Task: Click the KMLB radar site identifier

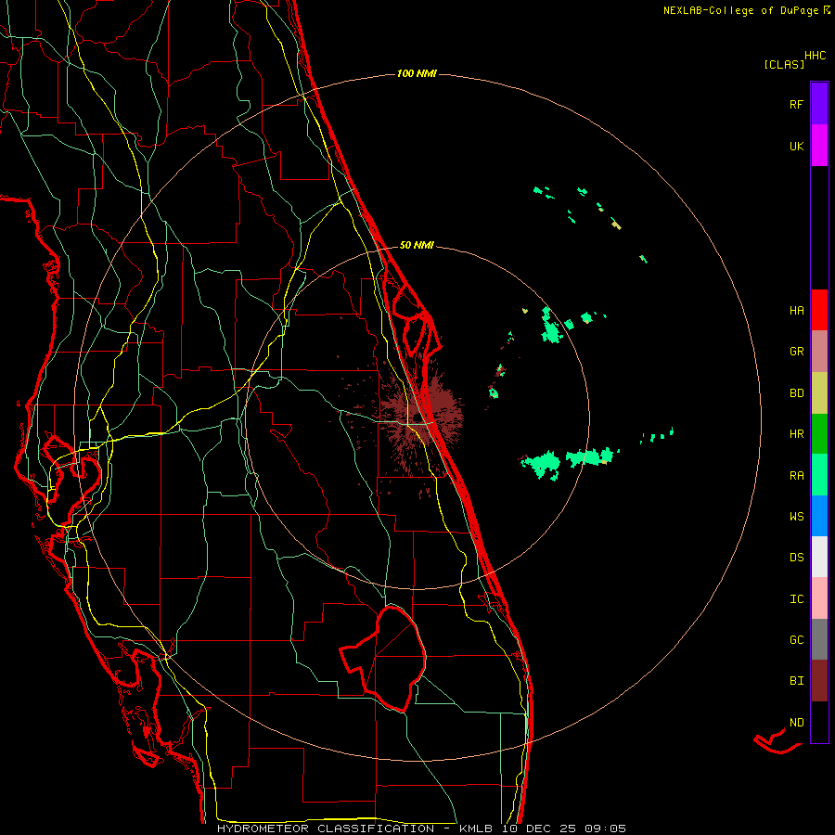Action: tap(472, 829)
